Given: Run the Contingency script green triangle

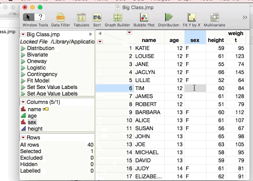Looking at the screenshot, I should click(x=23, y=74).
